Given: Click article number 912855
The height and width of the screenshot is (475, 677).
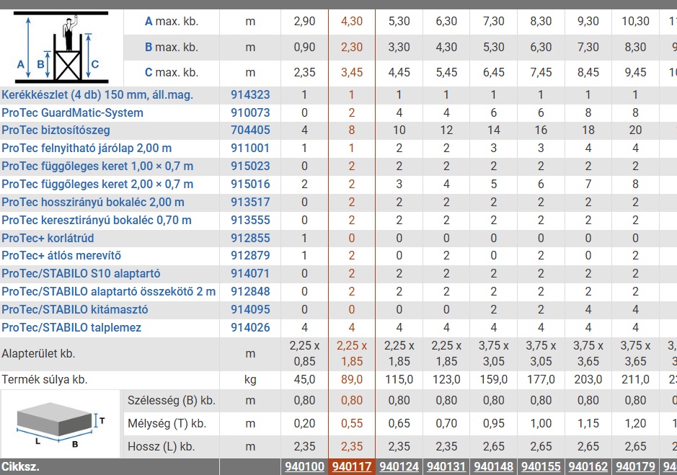Looking at the screenshot, I should click(x=250, y=238).
